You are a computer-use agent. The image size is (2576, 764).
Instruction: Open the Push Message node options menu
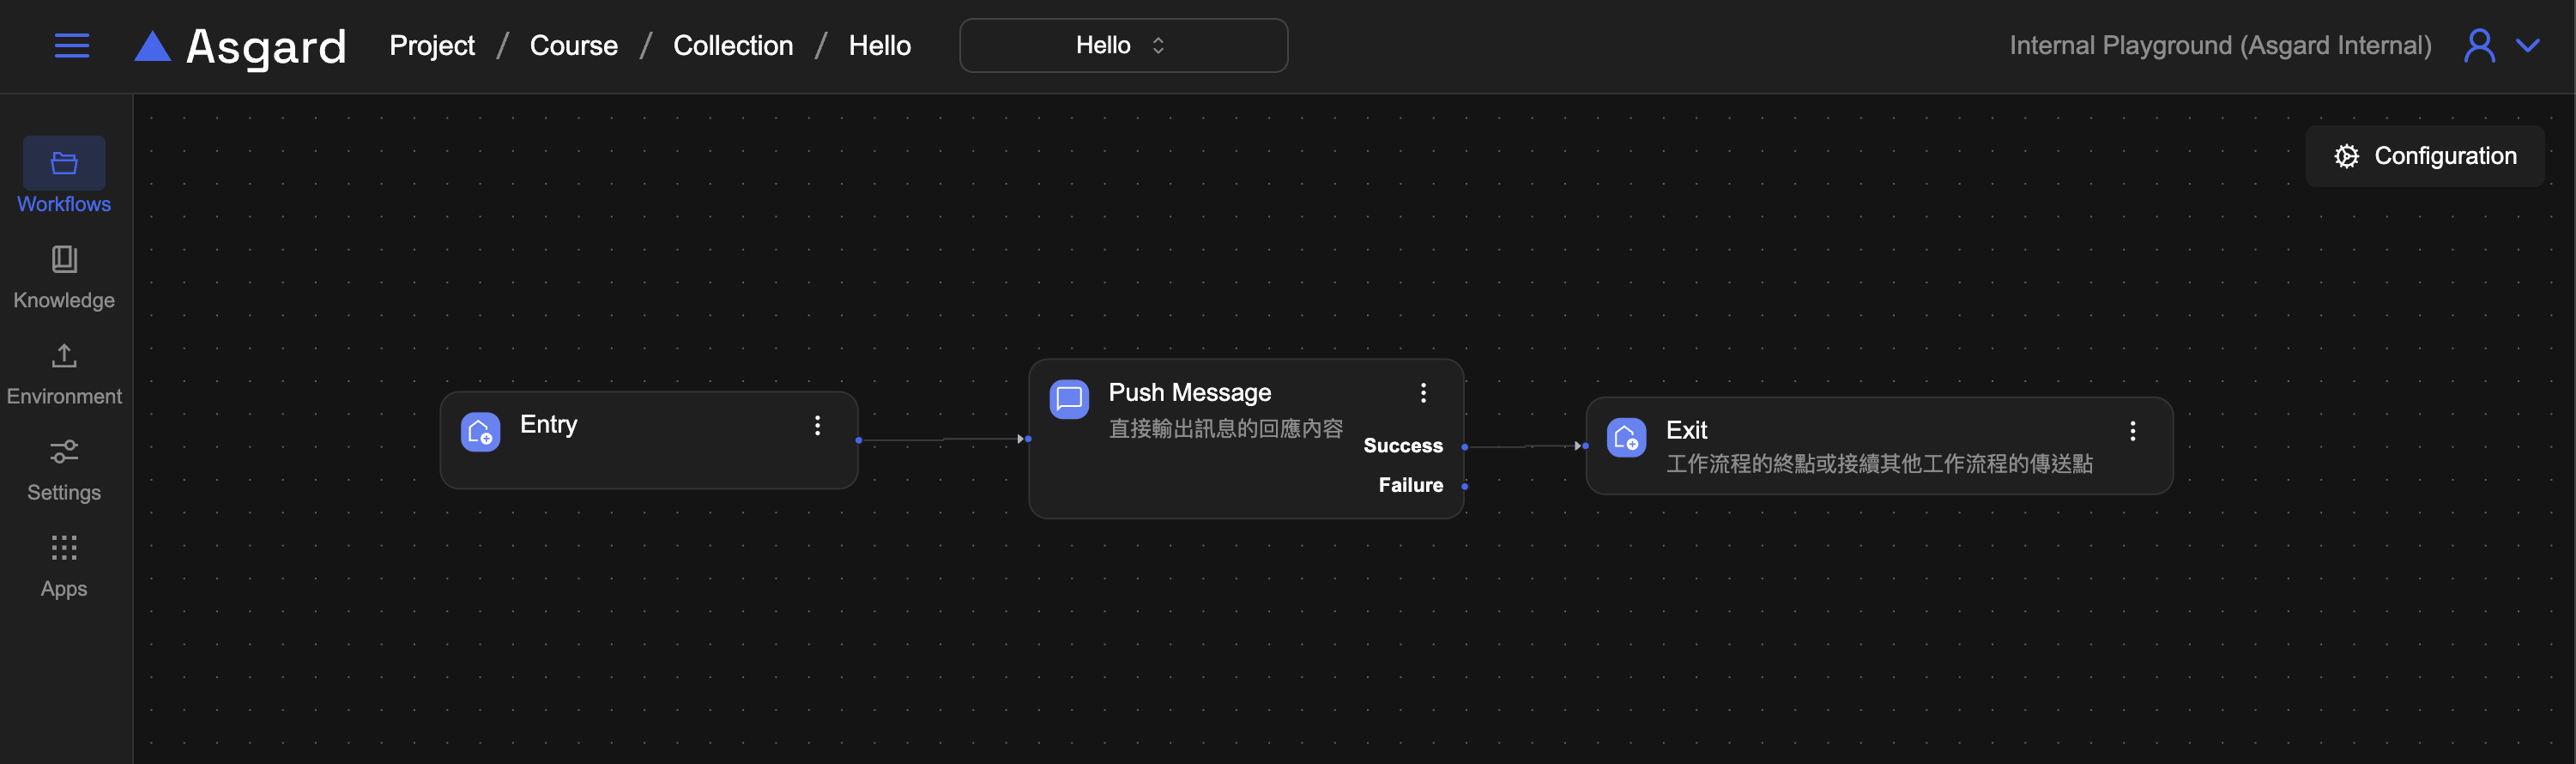coord(1423,393)
